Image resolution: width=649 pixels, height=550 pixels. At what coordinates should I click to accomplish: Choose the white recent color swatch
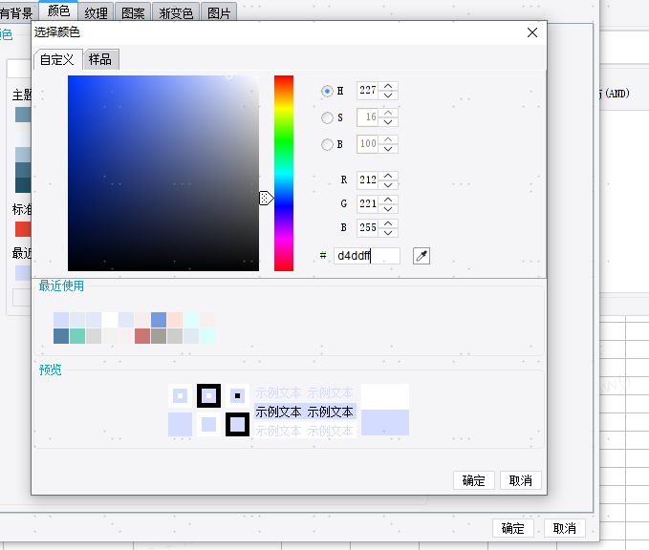pos(110,320)
